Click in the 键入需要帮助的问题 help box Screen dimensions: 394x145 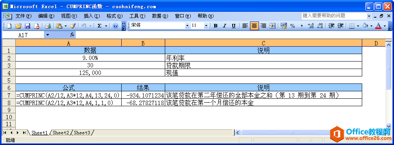coord(334,16)
